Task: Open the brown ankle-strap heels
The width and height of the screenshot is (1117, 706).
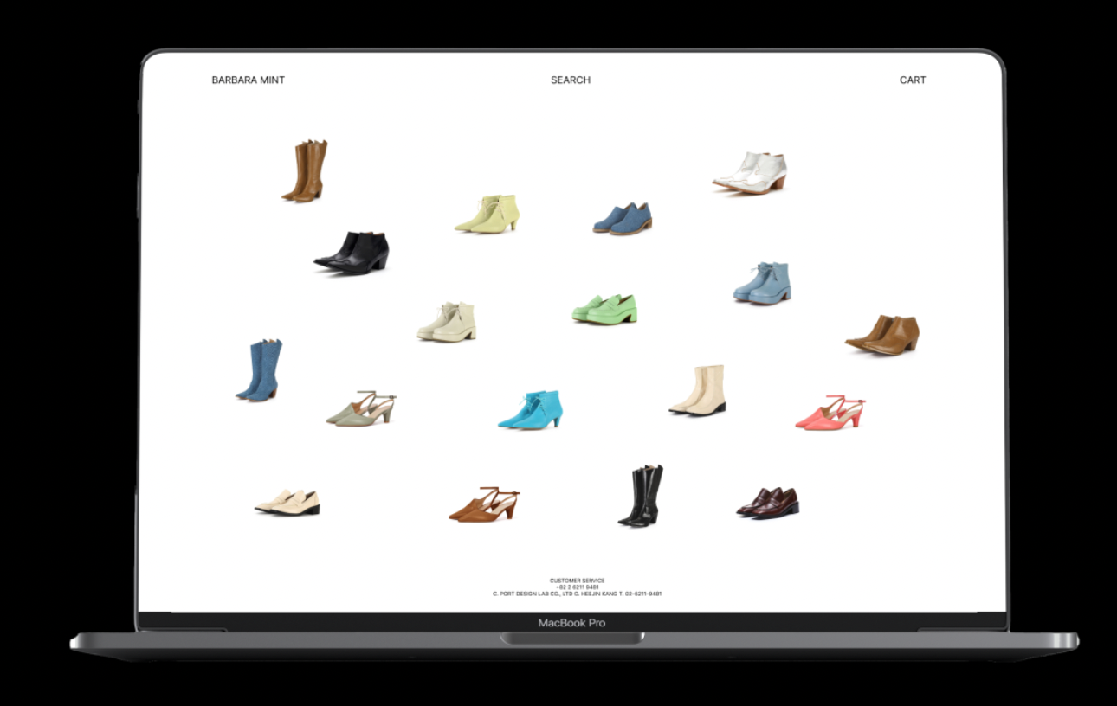Action: [484, 504]
